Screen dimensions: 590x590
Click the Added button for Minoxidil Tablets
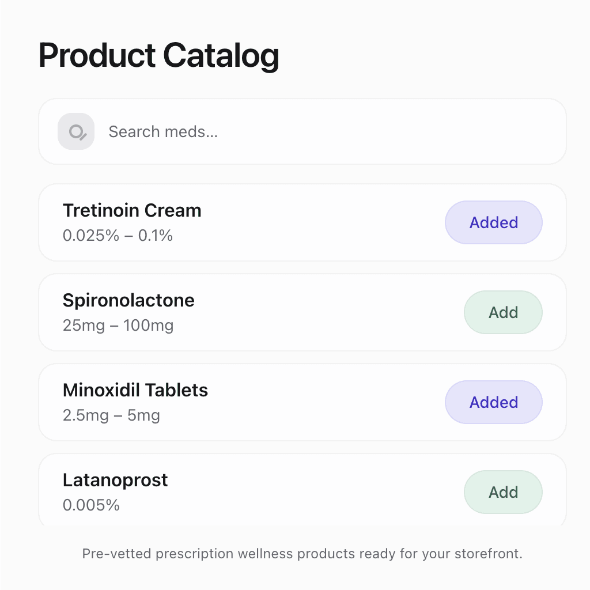coord(494,402)
